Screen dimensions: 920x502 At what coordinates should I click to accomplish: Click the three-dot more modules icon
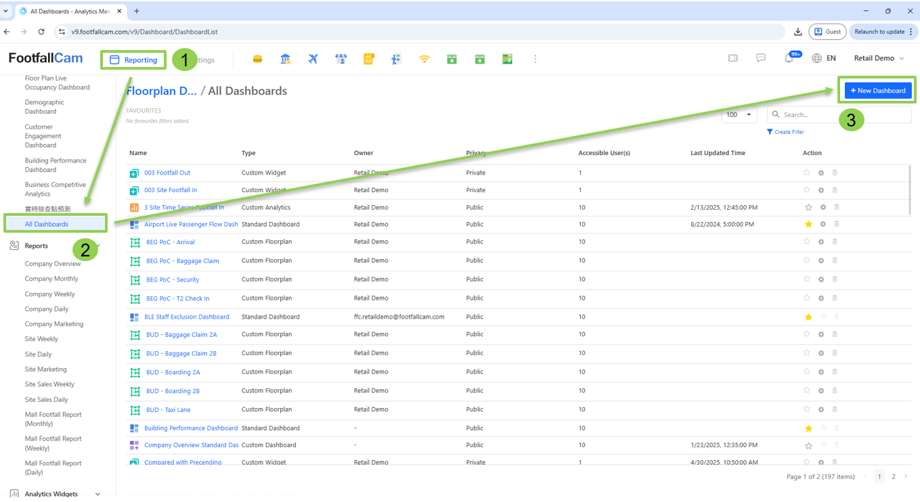(535, 60)
